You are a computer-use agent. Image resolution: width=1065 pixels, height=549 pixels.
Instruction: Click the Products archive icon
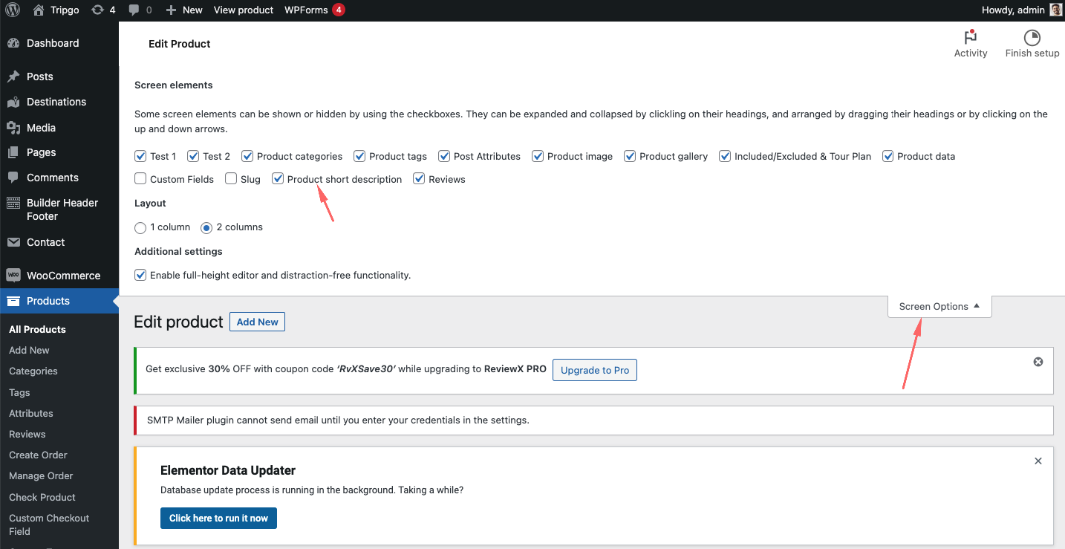(x=13, y=301)
